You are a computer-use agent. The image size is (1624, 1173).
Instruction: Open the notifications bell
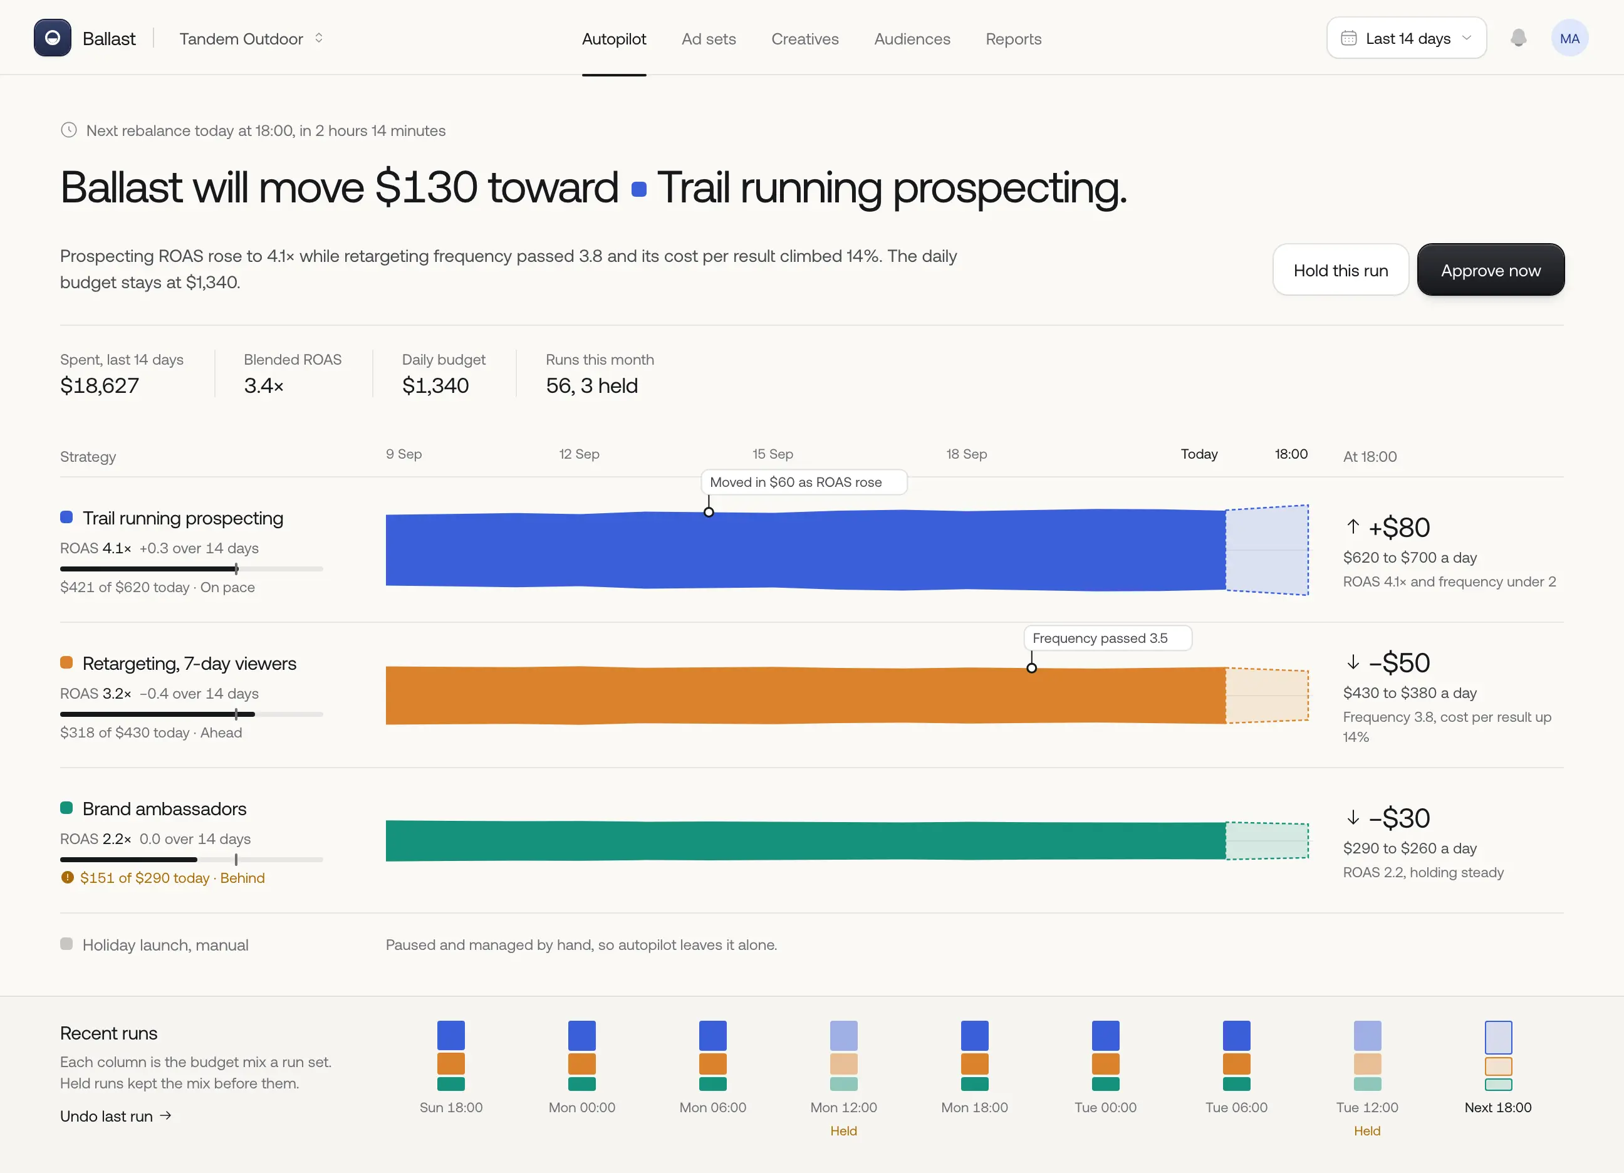click(1518, 38)
